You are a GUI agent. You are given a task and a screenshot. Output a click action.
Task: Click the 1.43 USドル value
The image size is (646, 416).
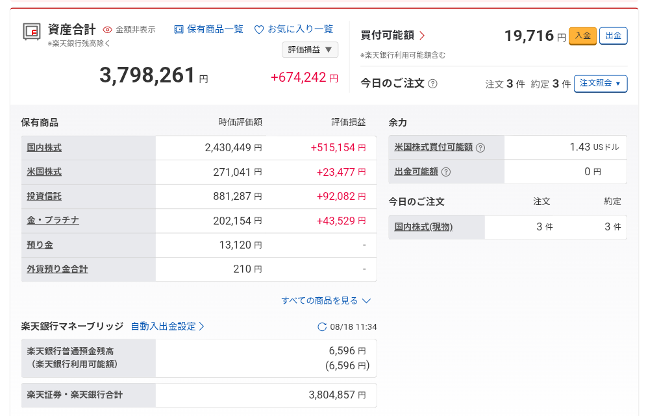[595, 147]
